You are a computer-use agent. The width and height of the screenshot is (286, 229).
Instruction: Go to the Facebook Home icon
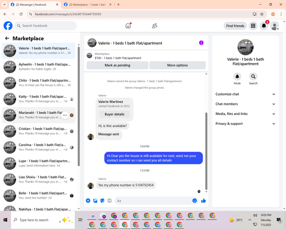tap(128, 26)
